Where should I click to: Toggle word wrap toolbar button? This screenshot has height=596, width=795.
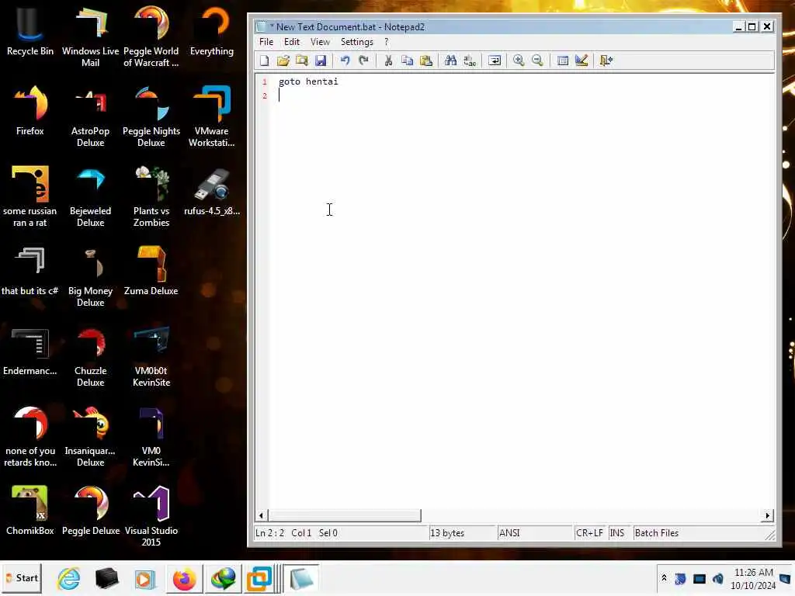coord(495,61)
